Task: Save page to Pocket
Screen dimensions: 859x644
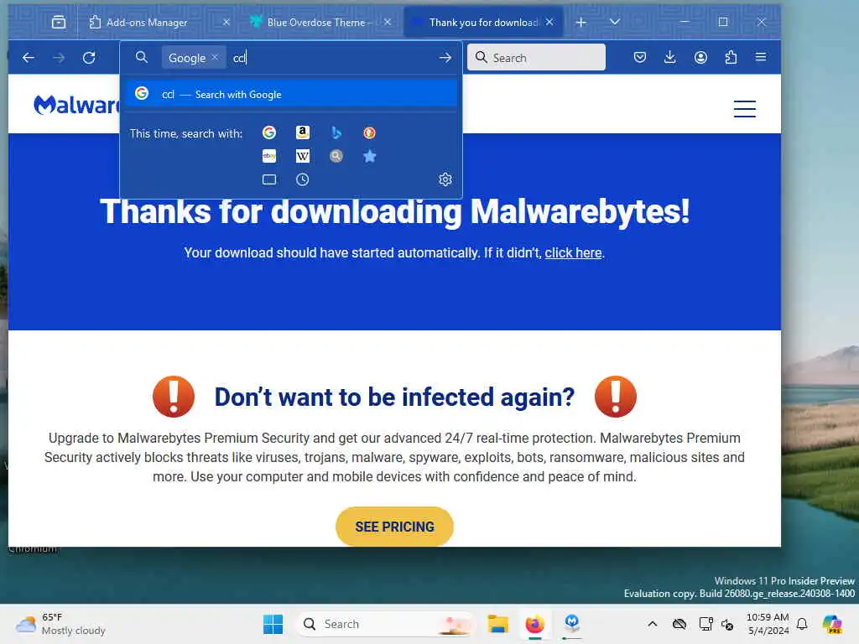Action: pyautogui.click(x=639, y=57)
